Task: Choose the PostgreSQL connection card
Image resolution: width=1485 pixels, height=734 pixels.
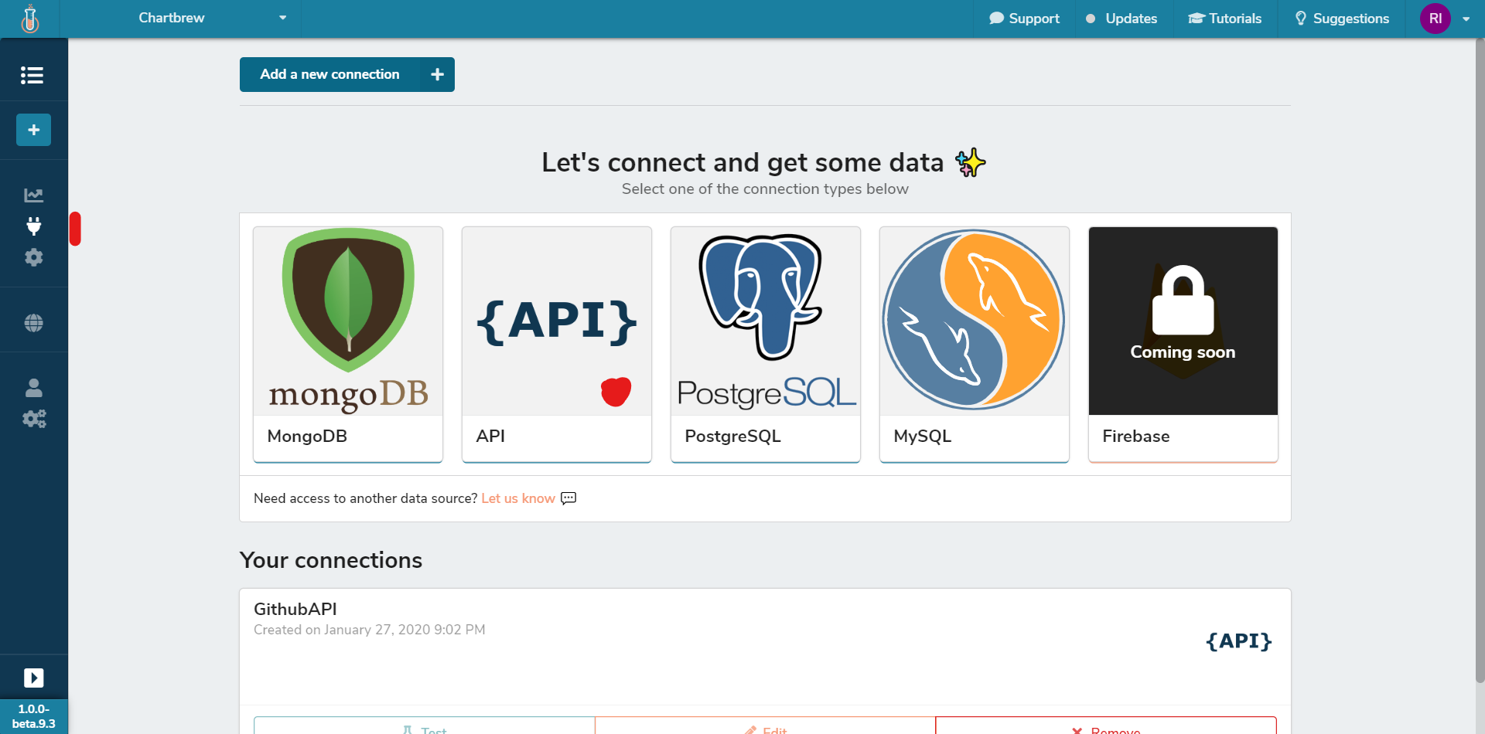Action: tap(765, 344)
